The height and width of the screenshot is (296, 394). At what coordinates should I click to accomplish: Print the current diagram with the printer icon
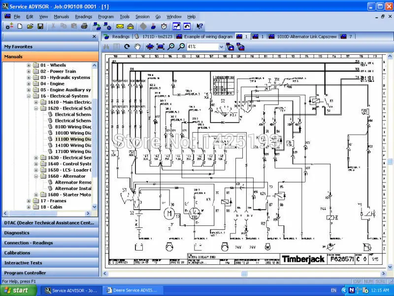click(x=84, y=26)
